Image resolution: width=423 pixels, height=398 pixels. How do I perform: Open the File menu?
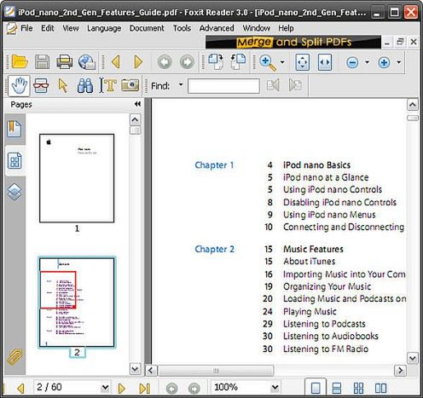pos(26,28)
